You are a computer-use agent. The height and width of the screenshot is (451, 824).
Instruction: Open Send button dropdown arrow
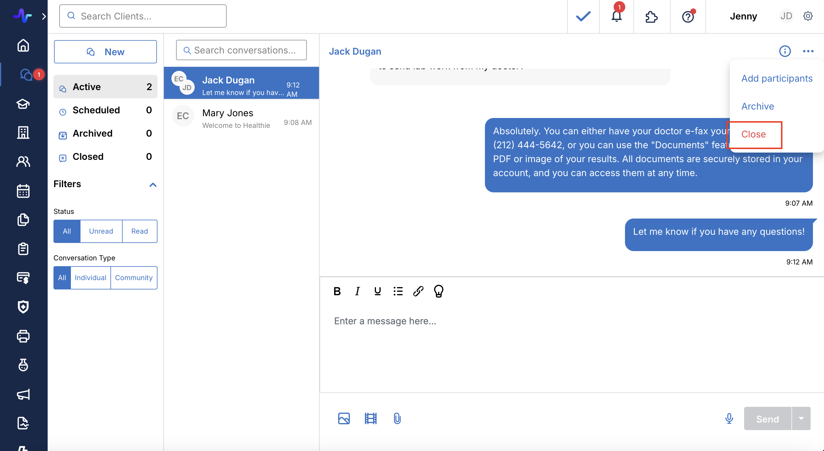[801, 418]
